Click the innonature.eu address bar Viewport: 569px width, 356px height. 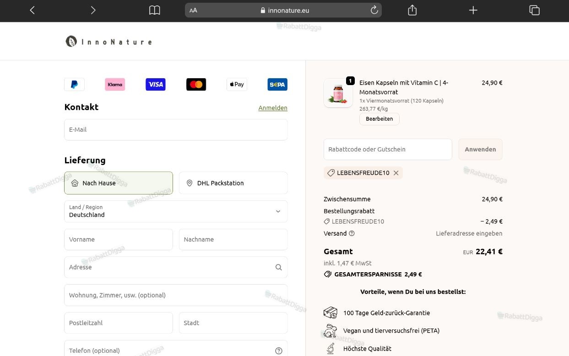[283, 10]
